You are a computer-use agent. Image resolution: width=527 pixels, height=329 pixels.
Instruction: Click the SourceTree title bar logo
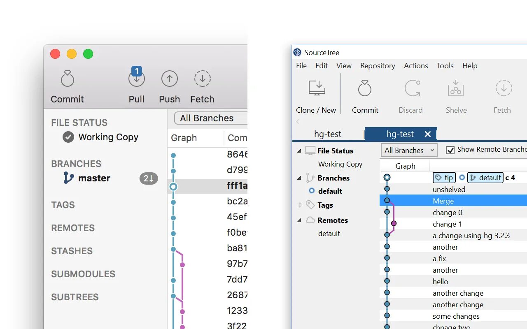point(297,52)
